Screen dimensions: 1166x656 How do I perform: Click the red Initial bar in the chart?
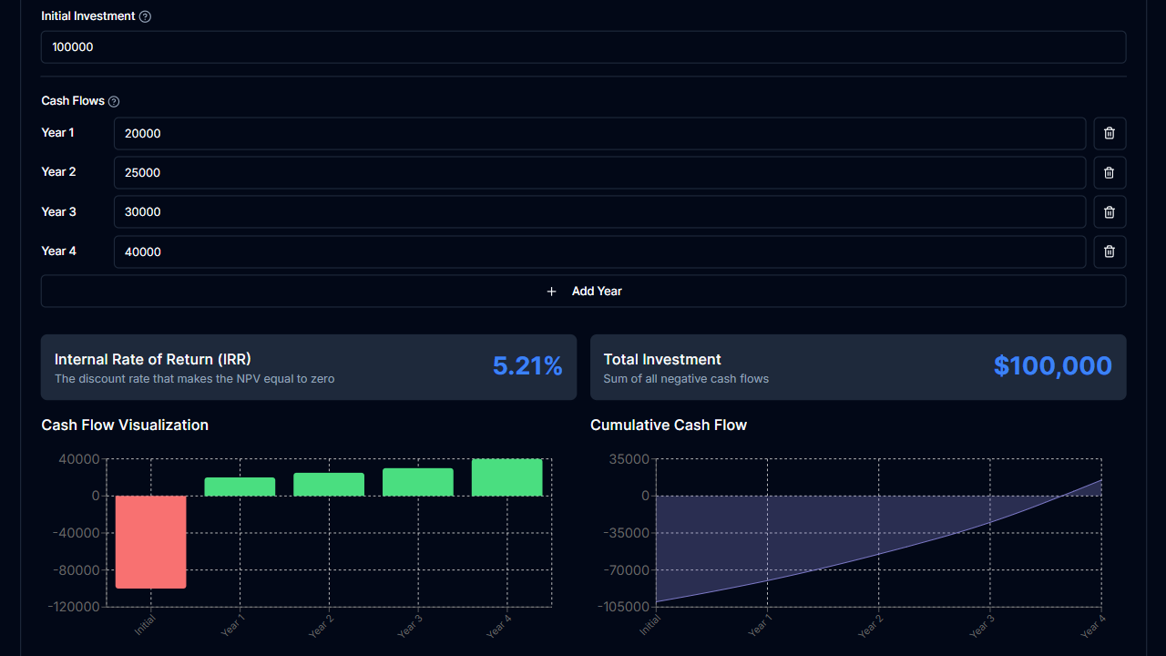pyautogui.click(x=150, y=542)
